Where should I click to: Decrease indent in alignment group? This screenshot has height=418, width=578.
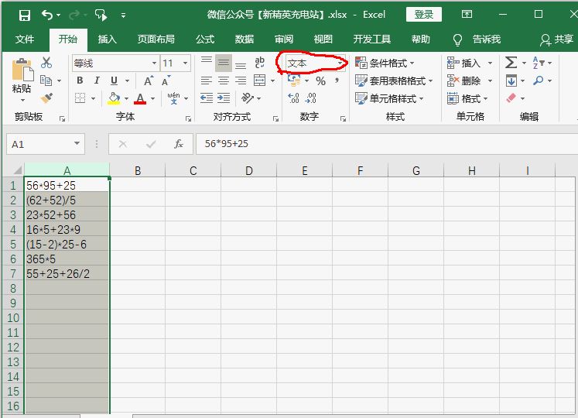click(207, 98)
